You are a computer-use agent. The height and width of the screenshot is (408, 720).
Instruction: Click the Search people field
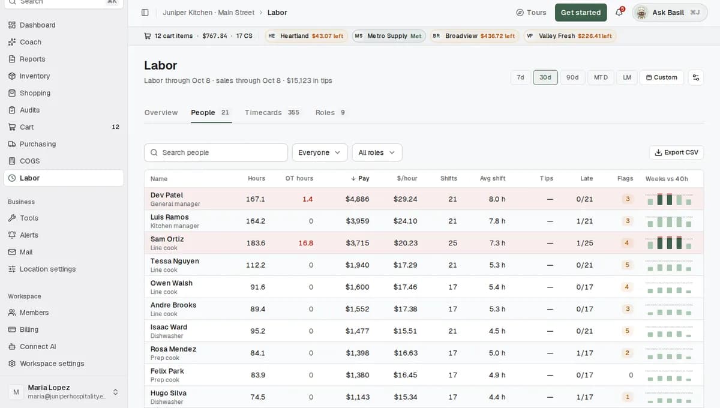tap(216, 152)
